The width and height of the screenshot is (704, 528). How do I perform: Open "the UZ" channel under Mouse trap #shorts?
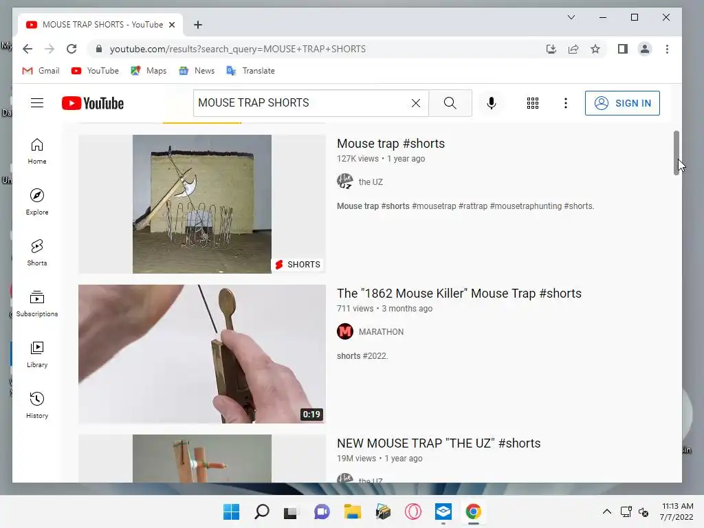coord(371,181)
